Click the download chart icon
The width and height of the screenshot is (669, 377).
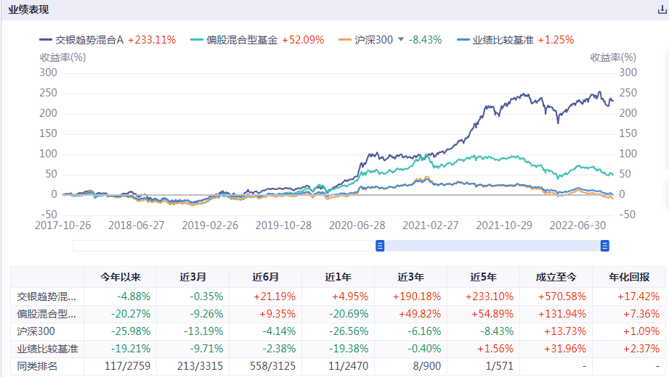tap(662, 10)
